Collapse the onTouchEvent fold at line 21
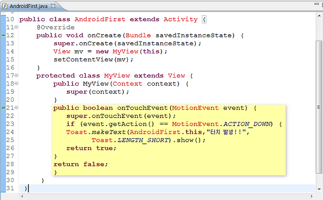 coord(16,108)
